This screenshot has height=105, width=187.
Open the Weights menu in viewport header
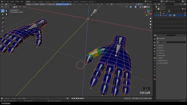[x=25, y=7]
